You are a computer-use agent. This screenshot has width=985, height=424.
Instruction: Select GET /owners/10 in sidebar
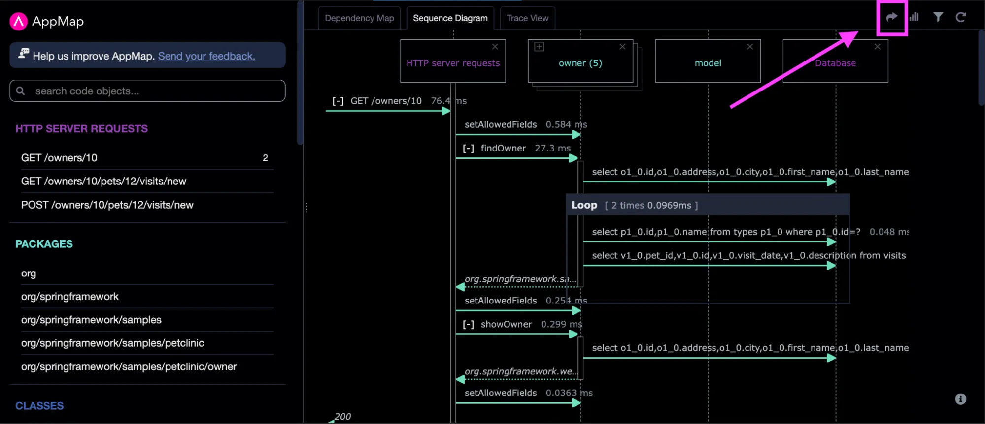pyautogui.click(x=147, y=158)
